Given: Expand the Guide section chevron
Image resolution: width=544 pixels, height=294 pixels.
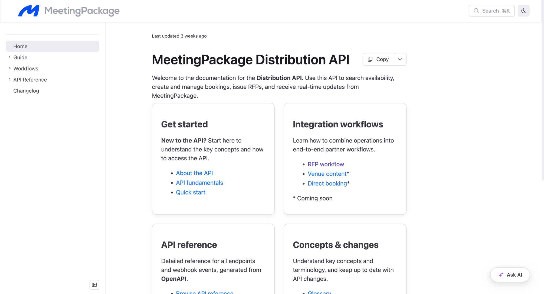Looking at the screenshot, I should pyautogui.click(x=9, y=57).
